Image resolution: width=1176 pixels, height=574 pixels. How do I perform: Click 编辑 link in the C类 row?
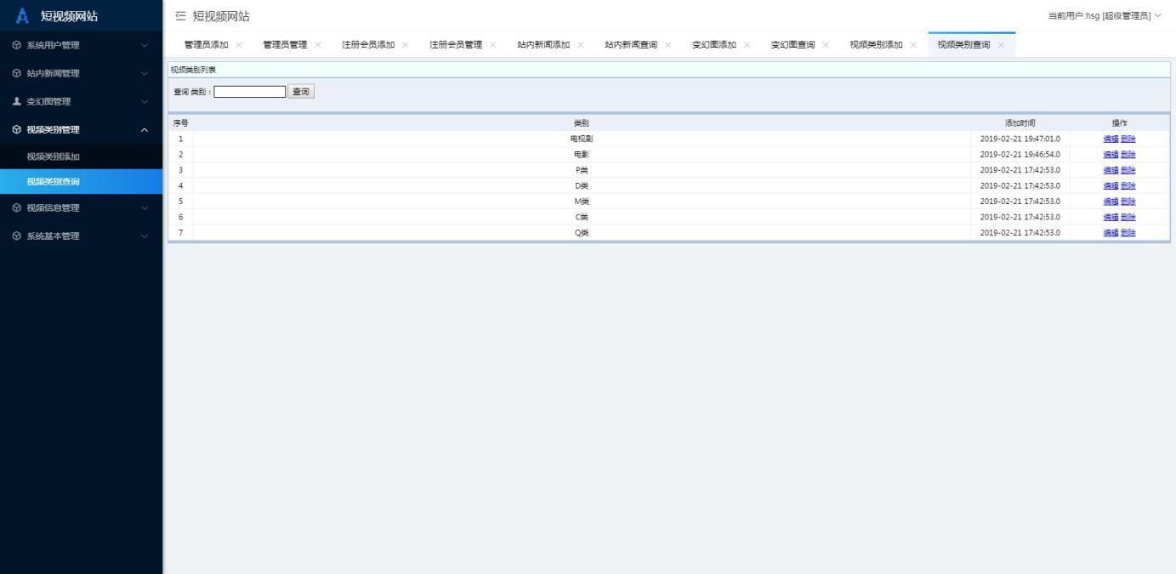[1111, 217]
